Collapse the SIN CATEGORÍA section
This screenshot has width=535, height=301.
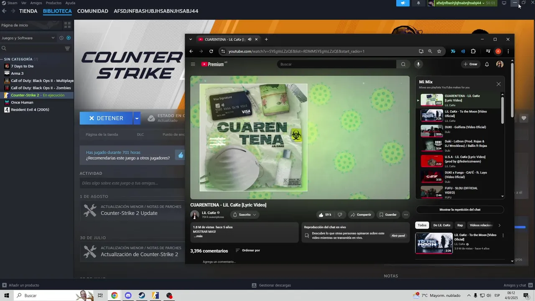2,59
